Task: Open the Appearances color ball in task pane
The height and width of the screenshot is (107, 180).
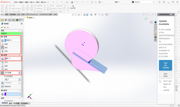Action: [x=155, y=37]
